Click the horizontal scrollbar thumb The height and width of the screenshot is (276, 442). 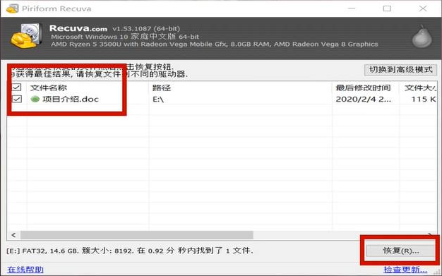[x=137, y=235]
